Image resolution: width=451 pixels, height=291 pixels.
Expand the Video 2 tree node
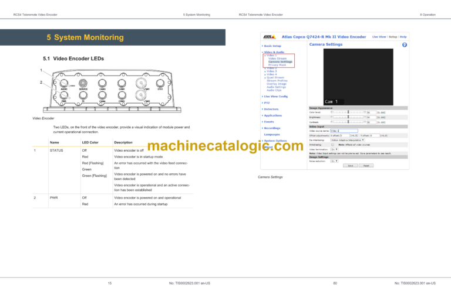click(x=271, y=69)
